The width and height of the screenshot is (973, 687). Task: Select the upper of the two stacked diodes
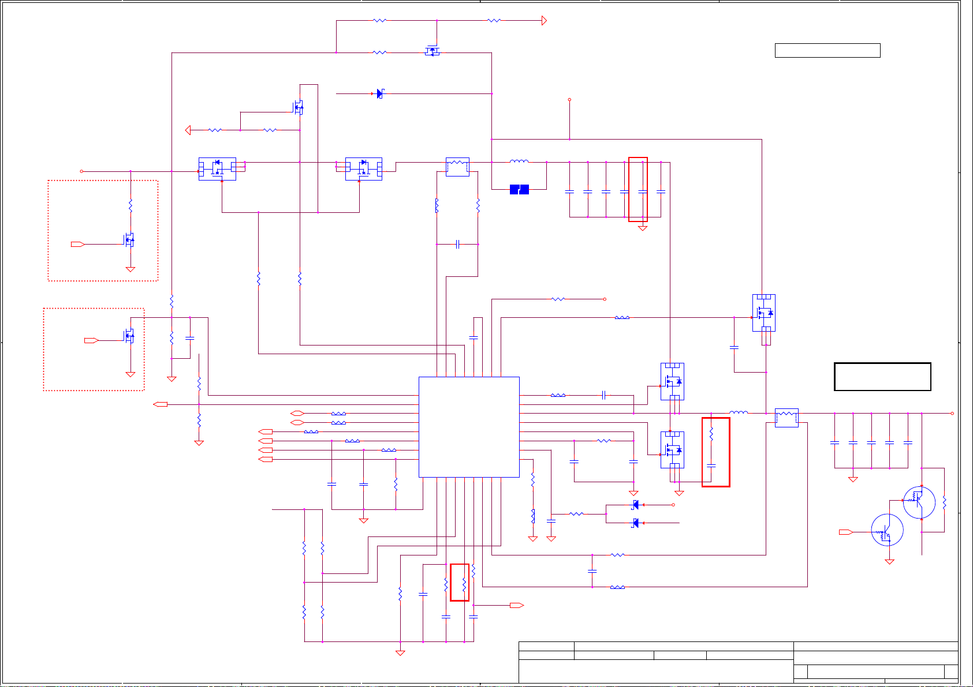tap(636, 505)
